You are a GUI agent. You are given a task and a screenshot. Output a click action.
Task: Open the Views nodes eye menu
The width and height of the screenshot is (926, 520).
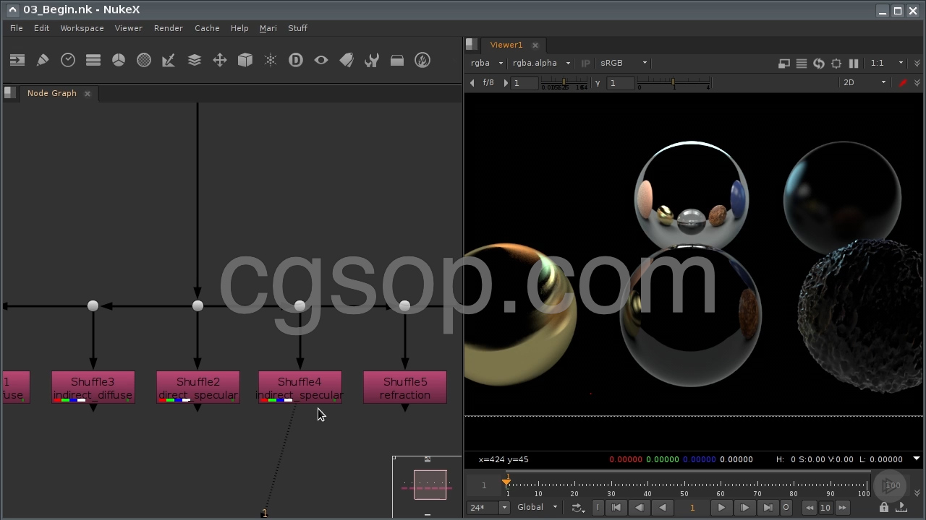(321, 61)
